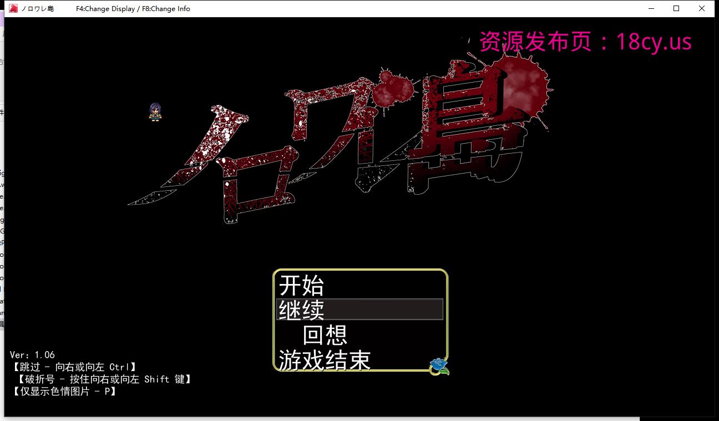
Task: Choose 继续 to continue the game
Action: [x=359, y=309]
